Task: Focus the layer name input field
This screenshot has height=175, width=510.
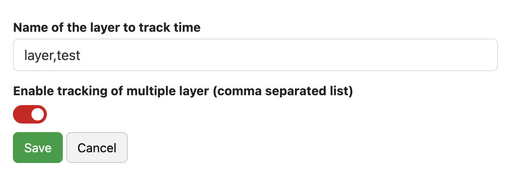Action: point(255,55)
